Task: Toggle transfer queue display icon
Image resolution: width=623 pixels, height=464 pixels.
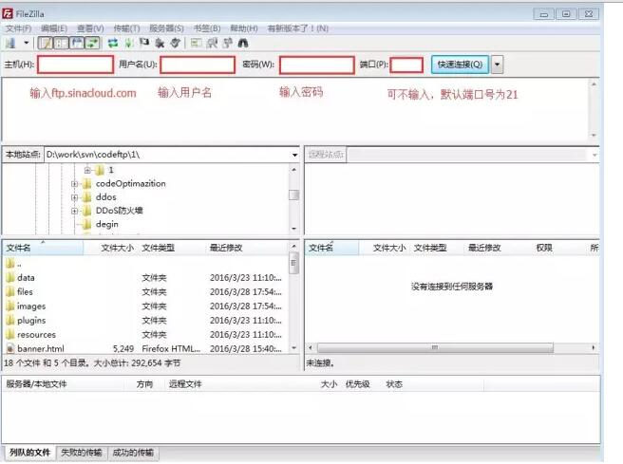Action: [92, 43]
